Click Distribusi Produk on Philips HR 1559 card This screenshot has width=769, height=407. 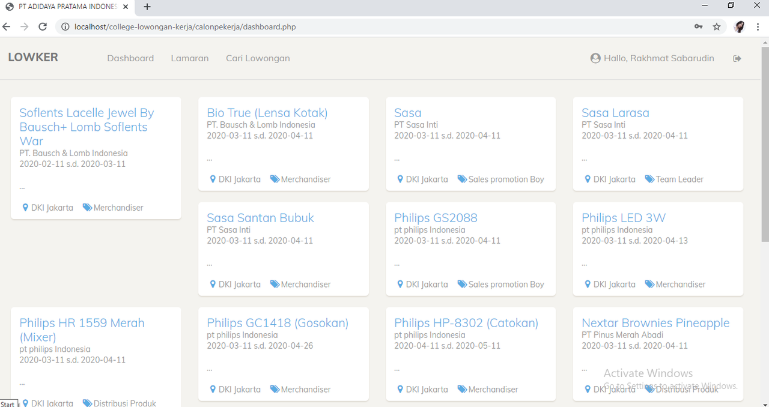coord(125,403)
